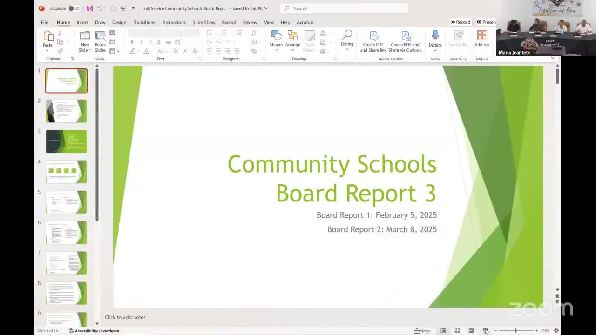Screen dimensions: 596x335
Task: Expand the Editing dropdown
Action: point(347,49)
